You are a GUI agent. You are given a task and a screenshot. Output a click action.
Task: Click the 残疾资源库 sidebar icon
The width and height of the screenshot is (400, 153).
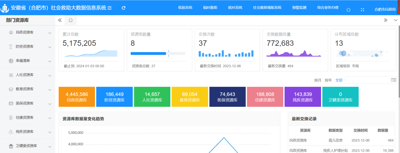(x=11, y=132)
